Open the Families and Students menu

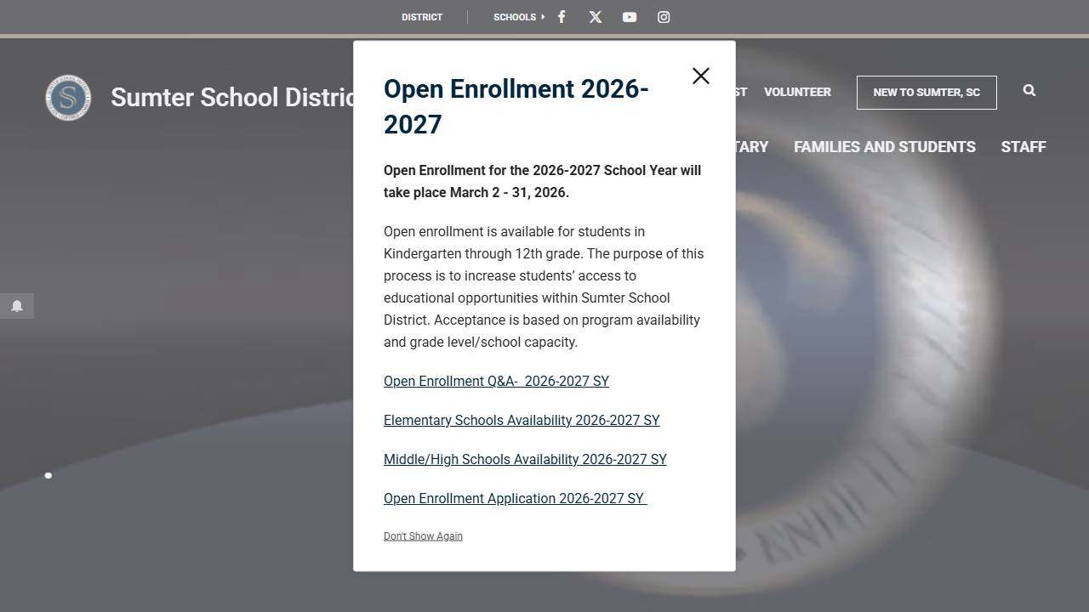884,147
